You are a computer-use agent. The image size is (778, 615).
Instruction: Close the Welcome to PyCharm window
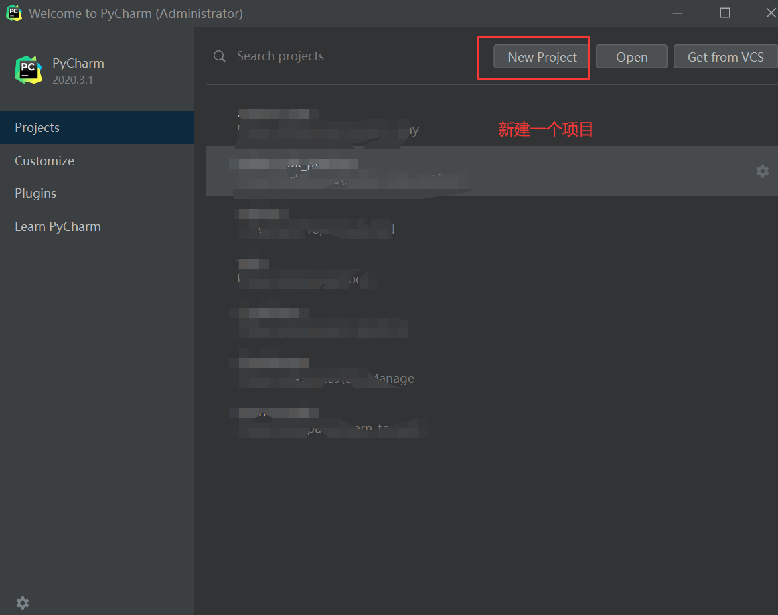[770, 13]
